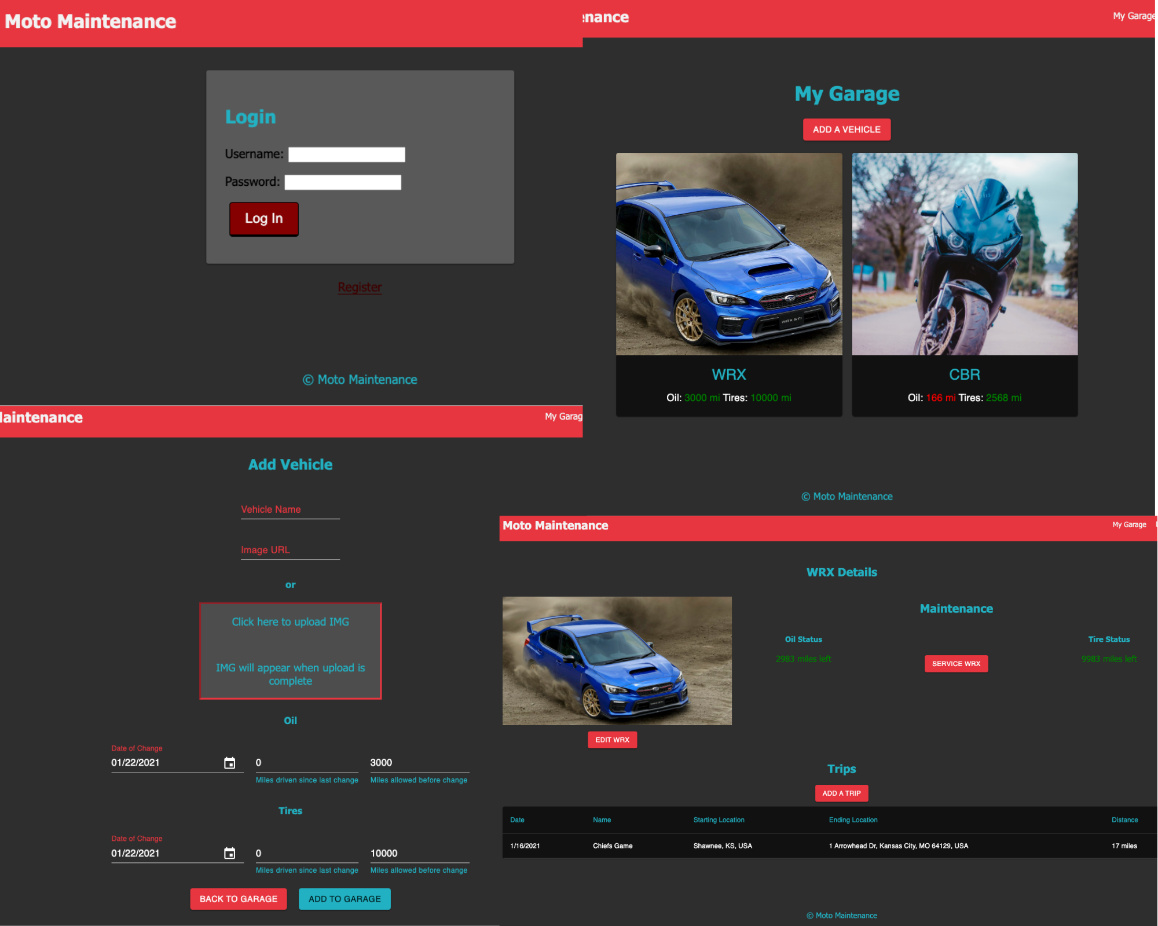Click the Shawnee, KS, USA cell
This screenshot has height=926, width=1158.
coord(723,846)
